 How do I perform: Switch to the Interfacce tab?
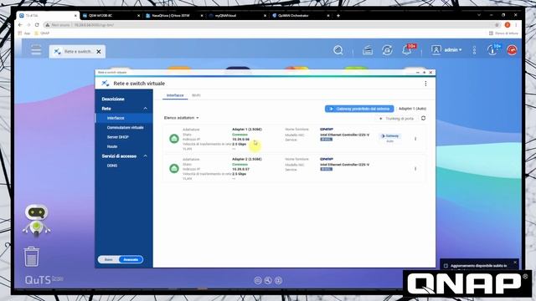175,95
